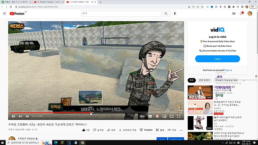Image resolution: width=258 pixels, height=145 pixels.
Task: Open player settings gear
Action: coord(157,116)
